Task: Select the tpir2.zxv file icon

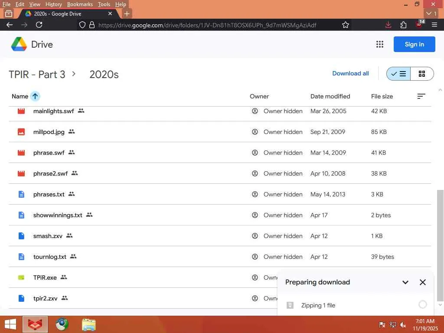Action: pos(21,298)
